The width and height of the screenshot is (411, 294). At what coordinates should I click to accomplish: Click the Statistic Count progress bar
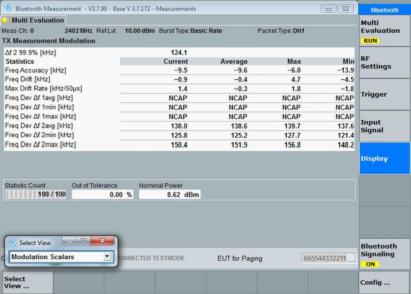click(35, 194)
